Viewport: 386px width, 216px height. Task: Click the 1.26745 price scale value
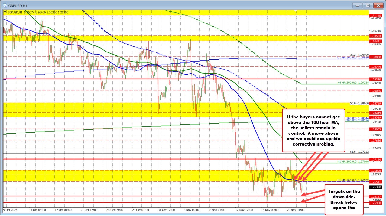pyautogui.click(x=376, y=174)
